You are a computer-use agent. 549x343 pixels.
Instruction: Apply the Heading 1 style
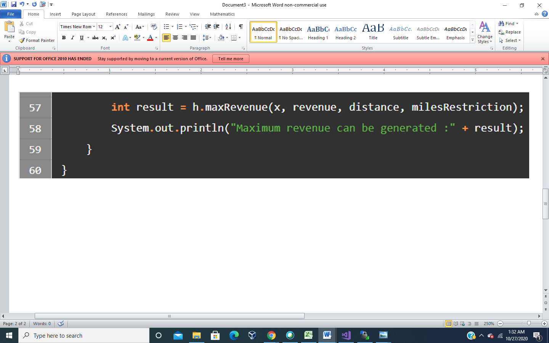[318, 32]
